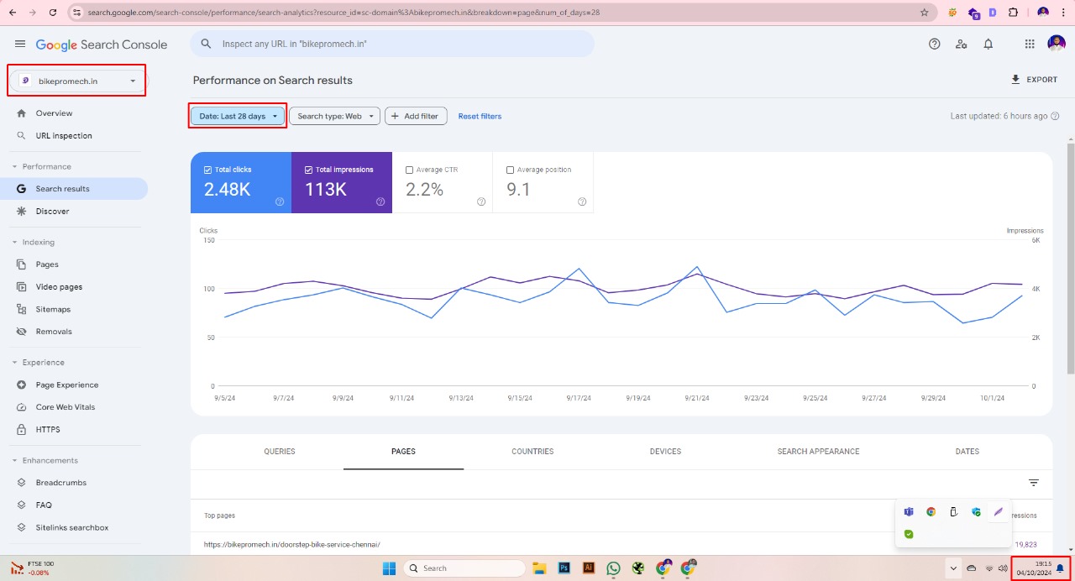Click the users and permissions icon
The width and height of the screenshot is (1075, 581).
point(962,44)
